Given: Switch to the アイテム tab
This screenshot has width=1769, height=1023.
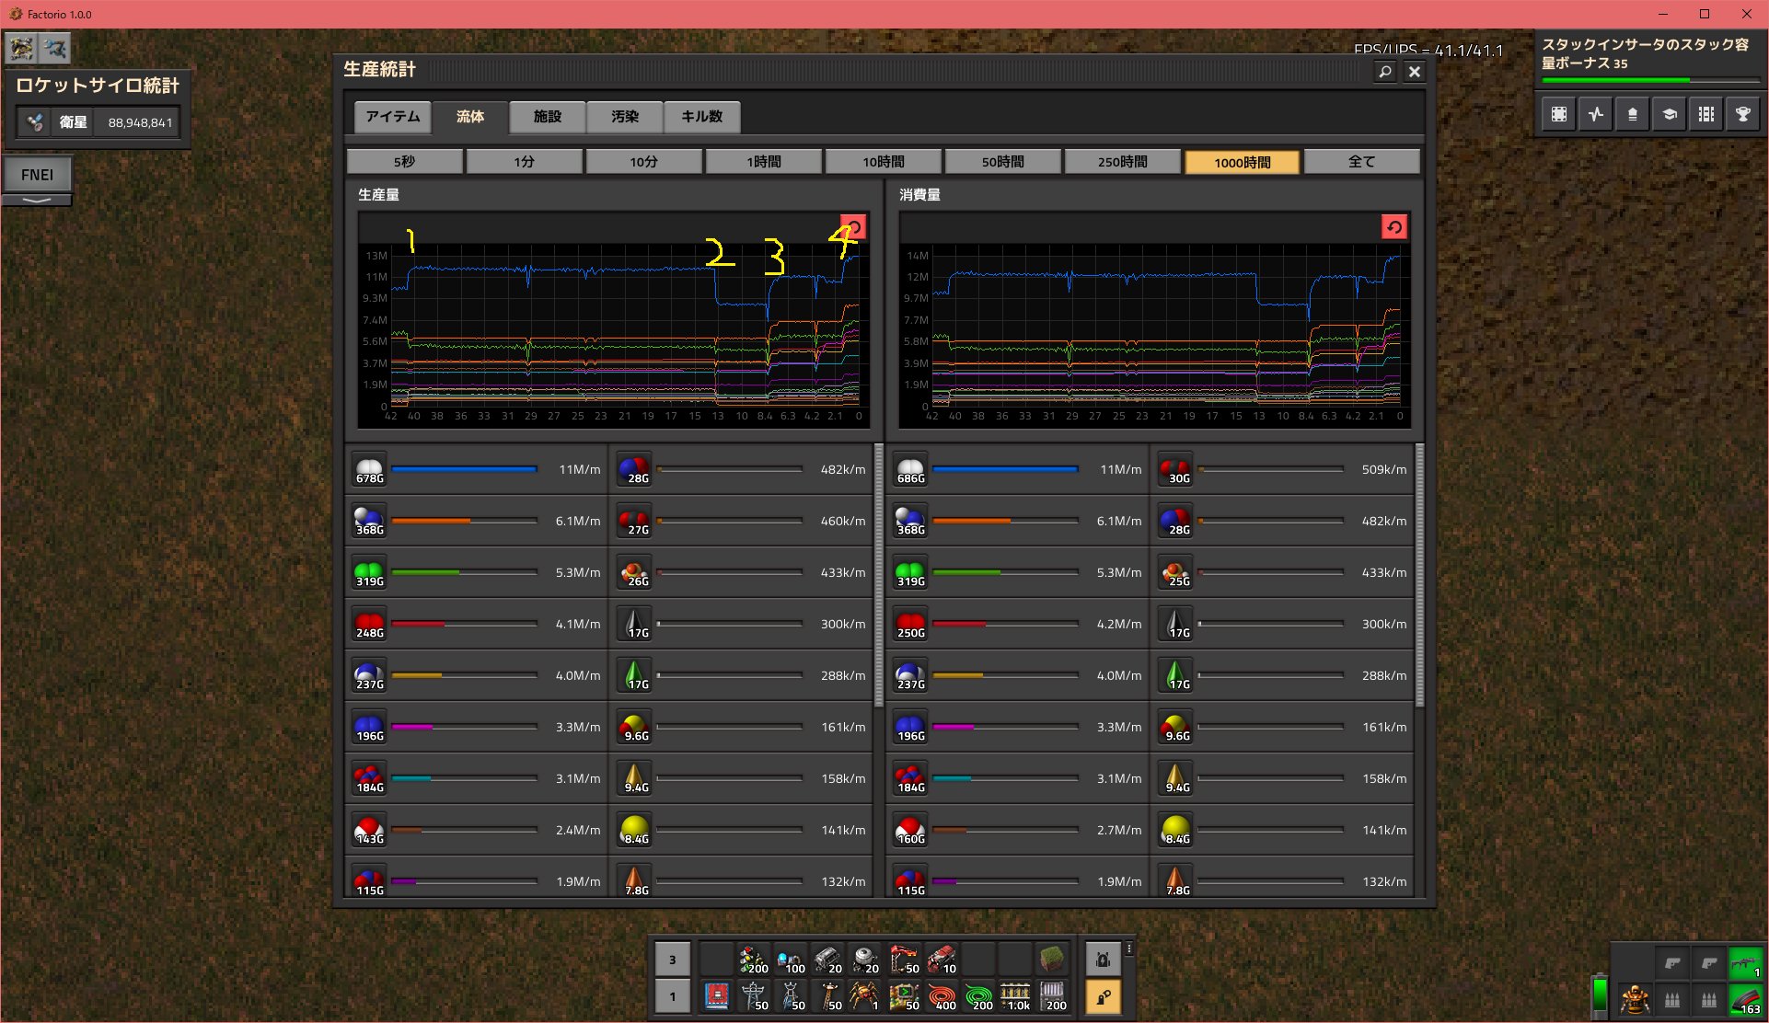Looking at the screenshot, I should [393, 116].
